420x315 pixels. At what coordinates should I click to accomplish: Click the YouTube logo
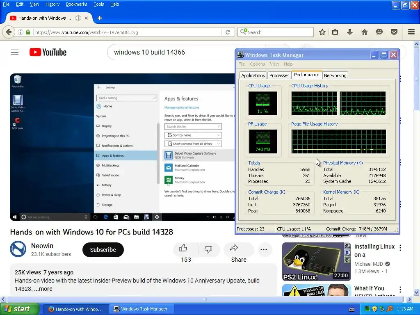click(x=48, y=52)
